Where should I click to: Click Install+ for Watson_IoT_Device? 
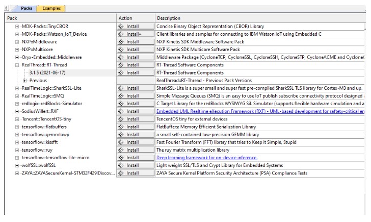tap(136, 34)
